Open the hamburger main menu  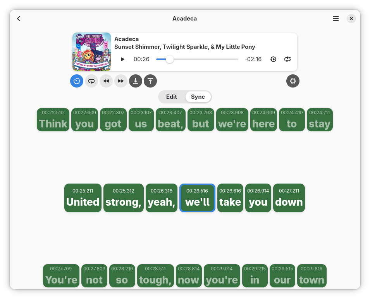tap(336, 19)
